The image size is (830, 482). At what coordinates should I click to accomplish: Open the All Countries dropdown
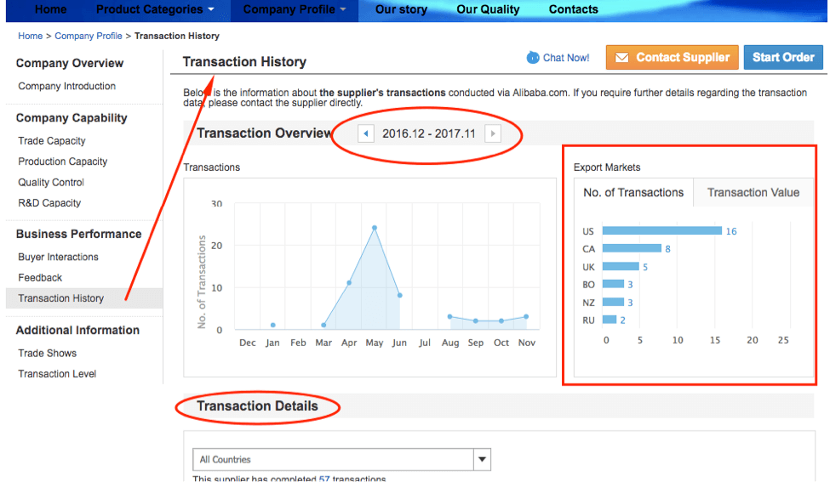coord(482,460)
